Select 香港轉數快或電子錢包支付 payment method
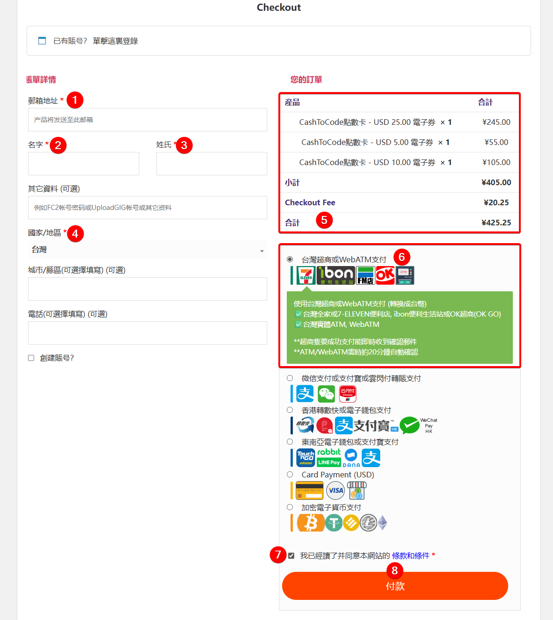 point(290,410)
